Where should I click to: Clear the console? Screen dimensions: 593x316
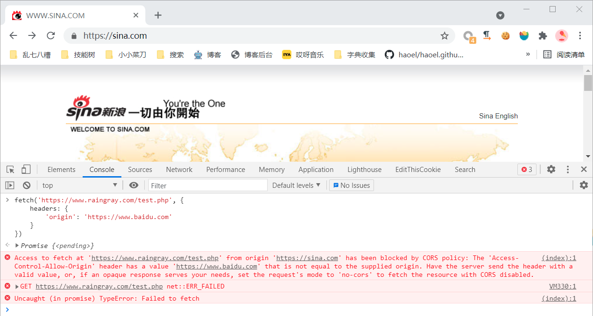[27, 185]
